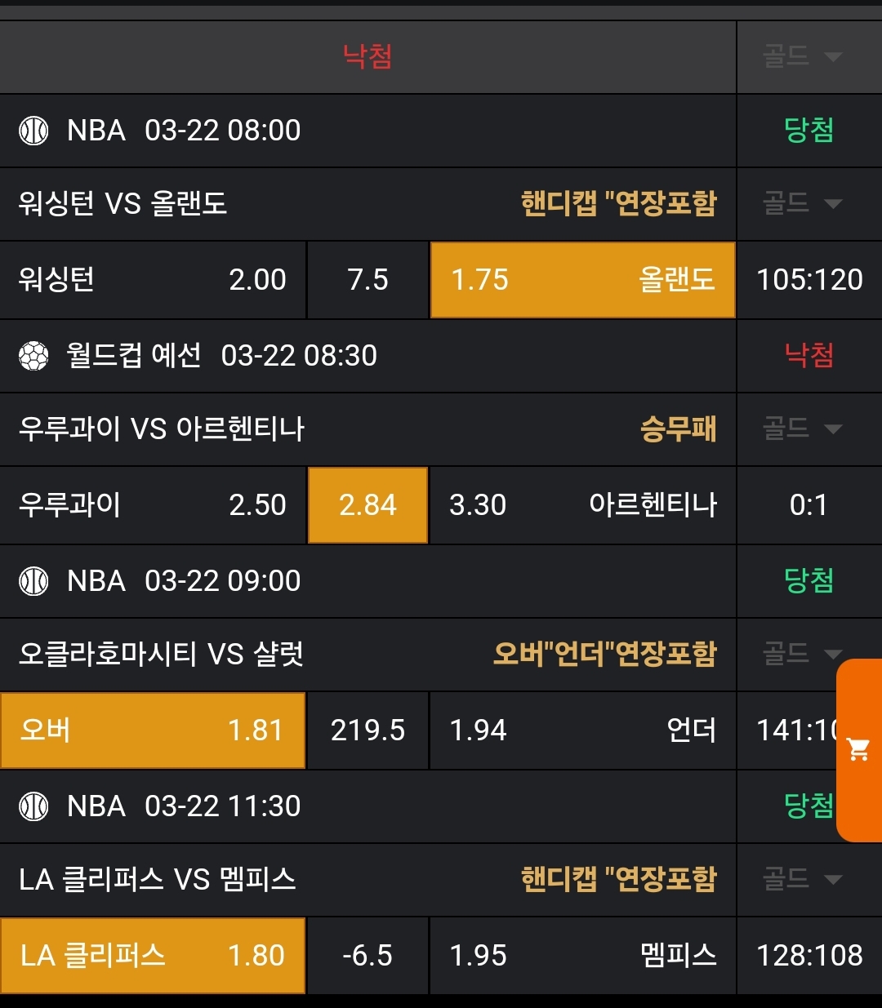Click basketball icon beside NBA 09:00 game

coord(33,581)
